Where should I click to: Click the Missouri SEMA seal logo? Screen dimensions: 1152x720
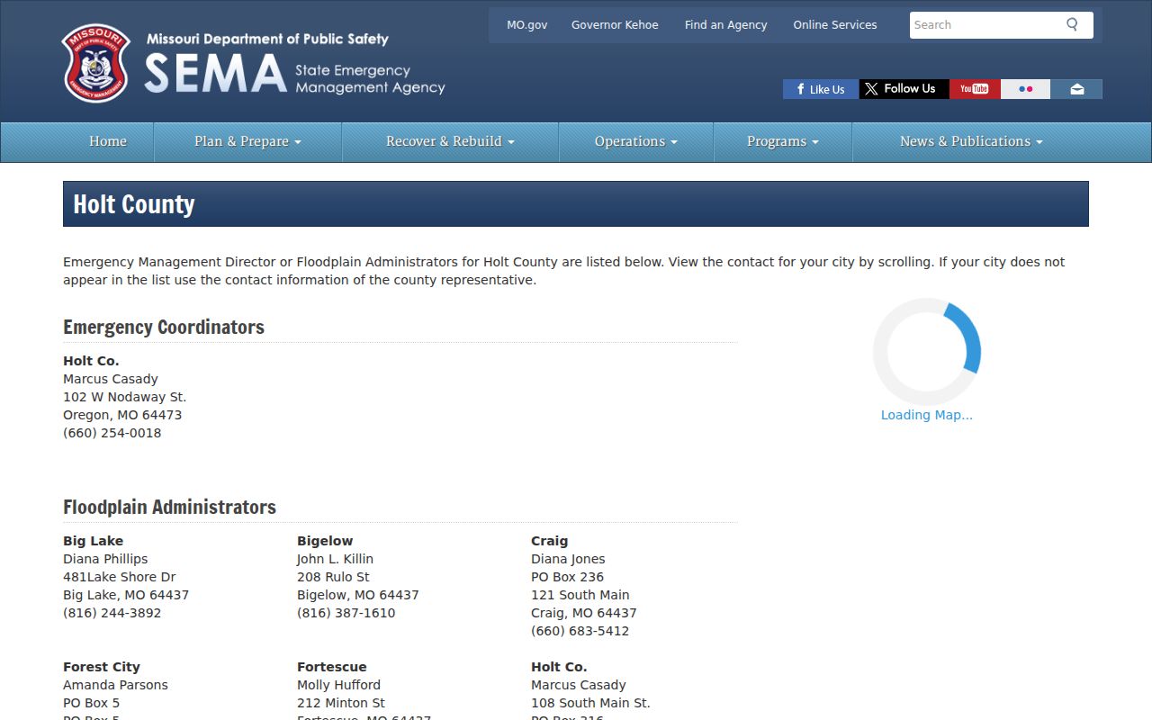[96, 63]
